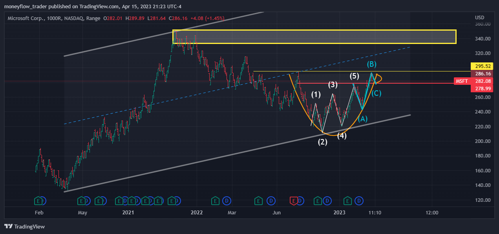Click the 2021 time axis label
The width and height of the screenshot is (499, 234).
pos(128,212)
